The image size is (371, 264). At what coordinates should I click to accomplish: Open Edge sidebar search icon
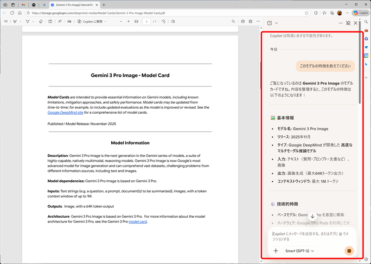point(366,22)
